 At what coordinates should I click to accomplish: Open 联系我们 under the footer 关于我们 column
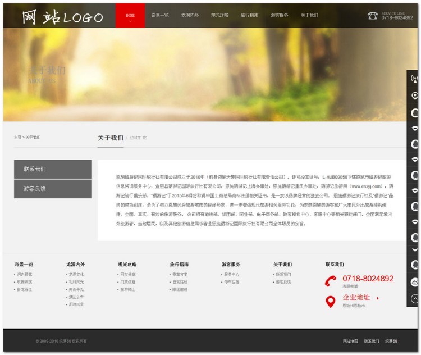tap(283, 274)
